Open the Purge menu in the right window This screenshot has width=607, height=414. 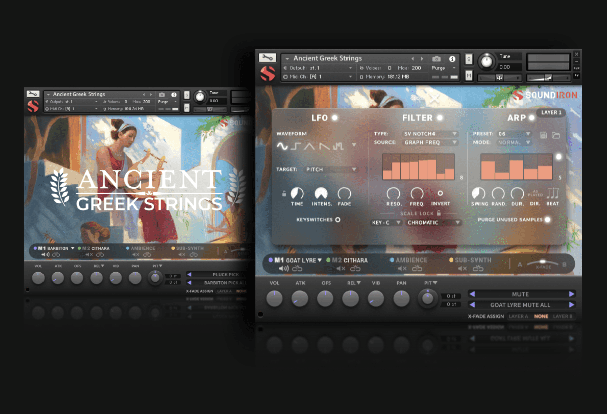tap(444, 68)
